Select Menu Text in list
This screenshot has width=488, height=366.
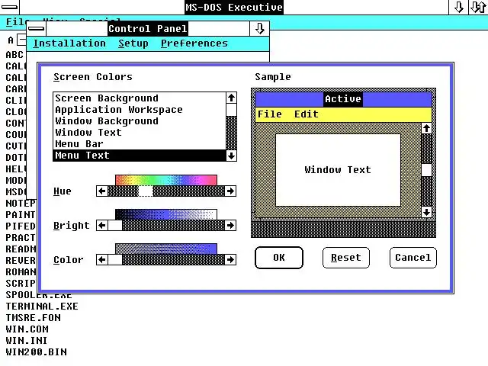point(140,156)
